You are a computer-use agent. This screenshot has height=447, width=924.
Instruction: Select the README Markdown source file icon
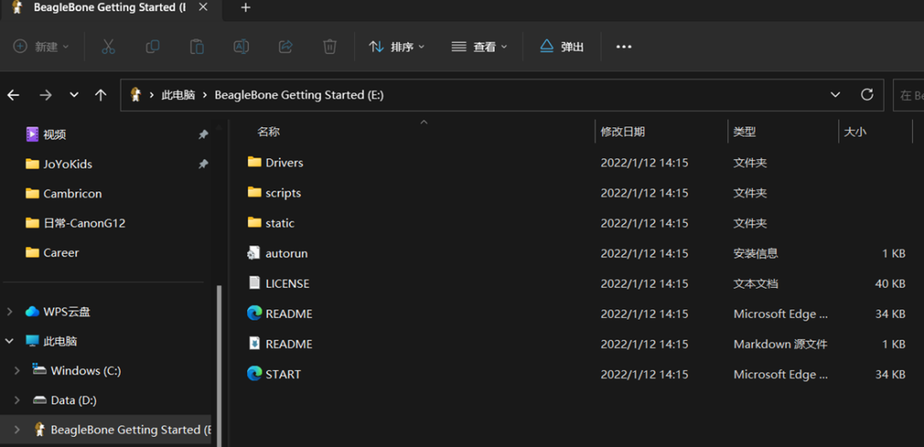(254, 344)
